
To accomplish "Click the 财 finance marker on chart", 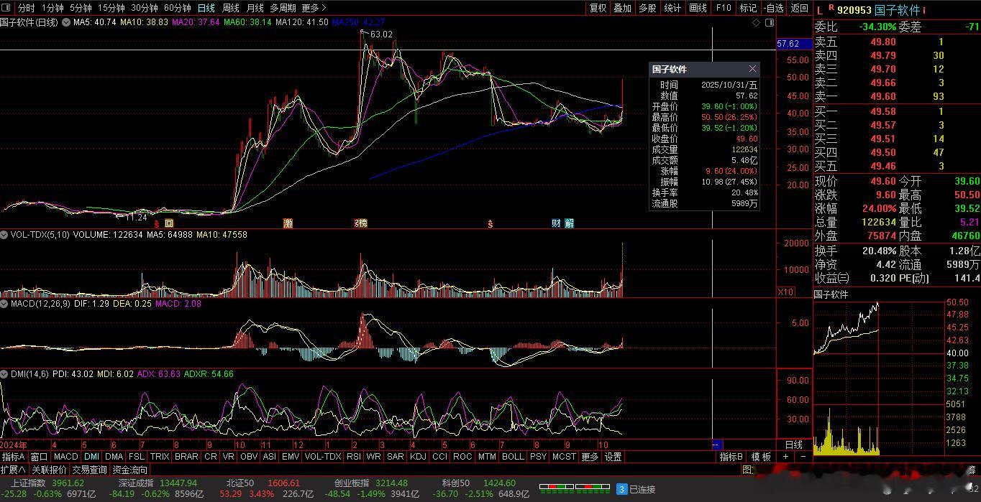I will point(556,223).
